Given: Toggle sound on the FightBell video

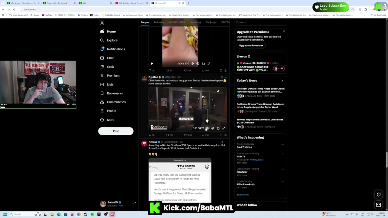Looking at the screenshot, I should 207,128.
